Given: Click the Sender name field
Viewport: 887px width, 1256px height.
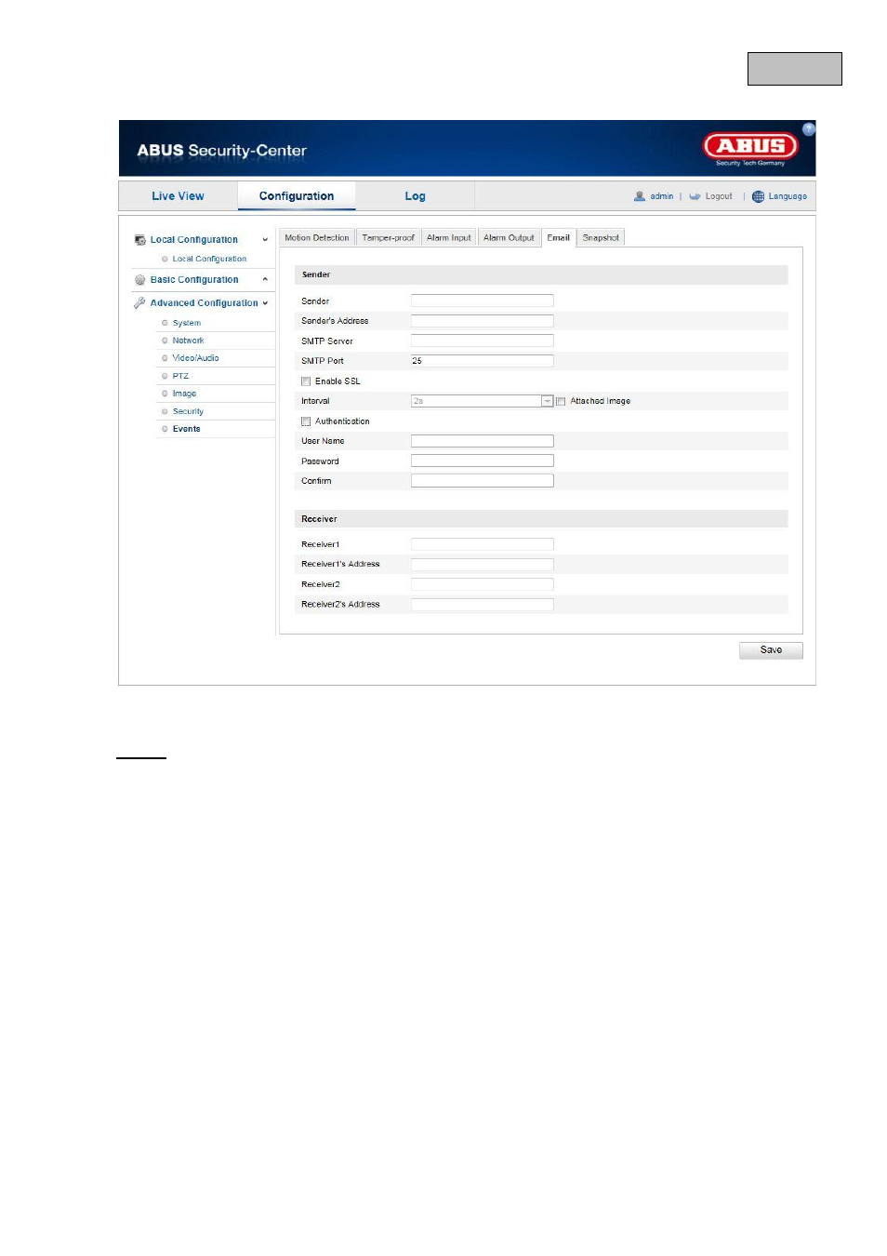Looking at the screenshot, I should (x=483, y=301).
